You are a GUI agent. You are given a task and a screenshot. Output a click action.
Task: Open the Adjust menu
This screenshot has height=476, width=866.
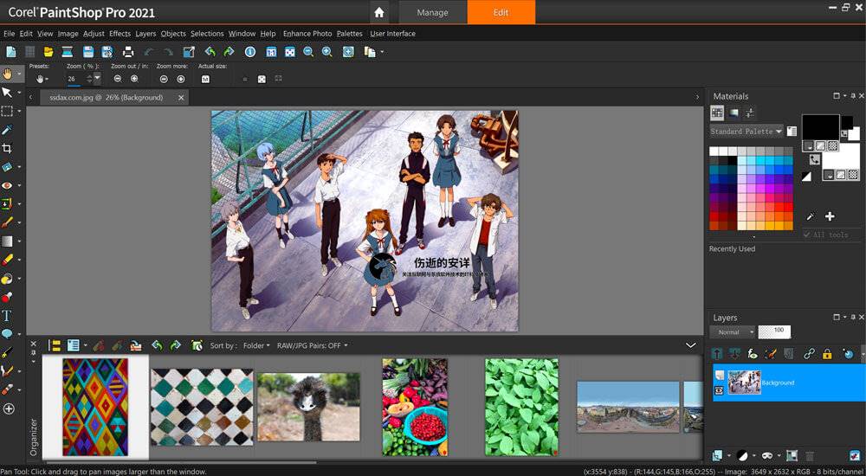point(94,34)
